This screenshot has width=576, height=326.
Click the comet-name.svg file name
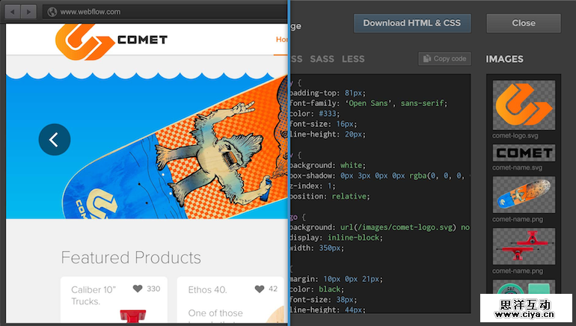[517, 167]
